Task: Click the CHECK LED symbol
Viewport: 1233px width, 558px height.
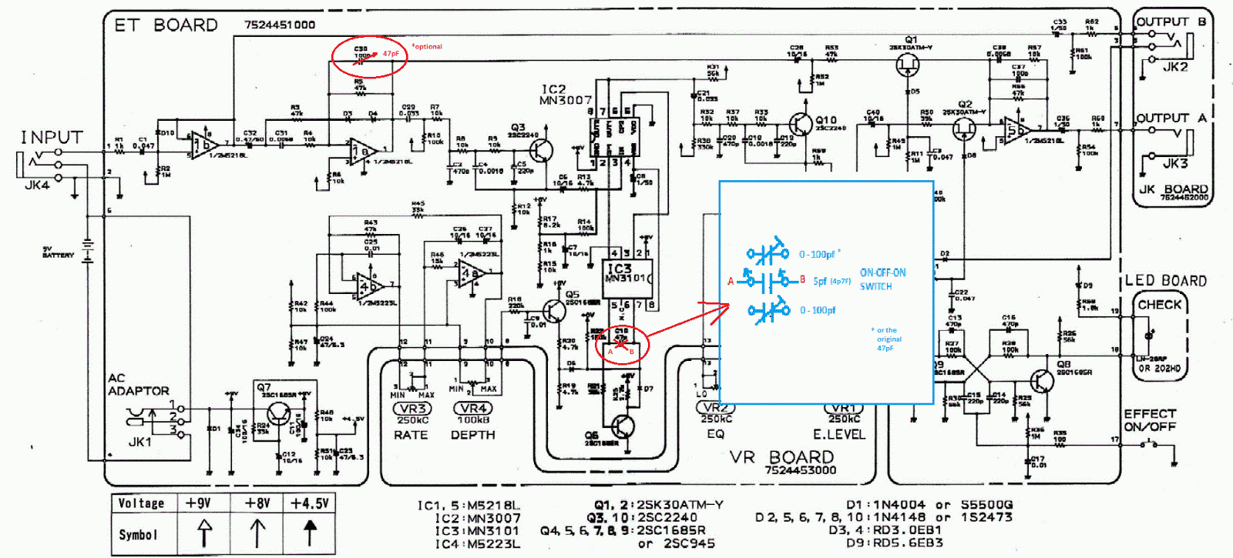Action: (1150, 335)
